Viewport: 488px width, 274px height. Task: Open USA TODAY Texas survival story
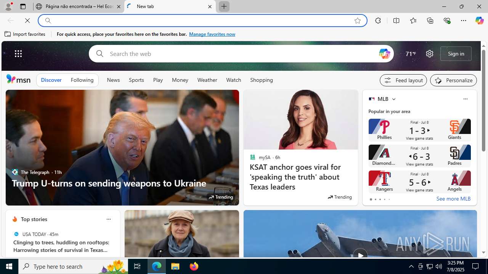pyautogui.click(x=61, y=246)
